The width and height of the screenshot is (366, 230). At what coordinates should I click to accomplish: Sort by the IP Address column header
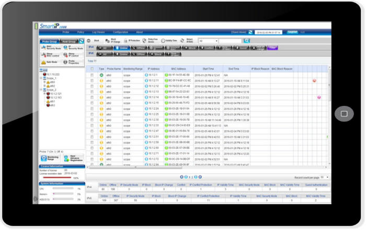pyautogui.click(x=154, y=69)
